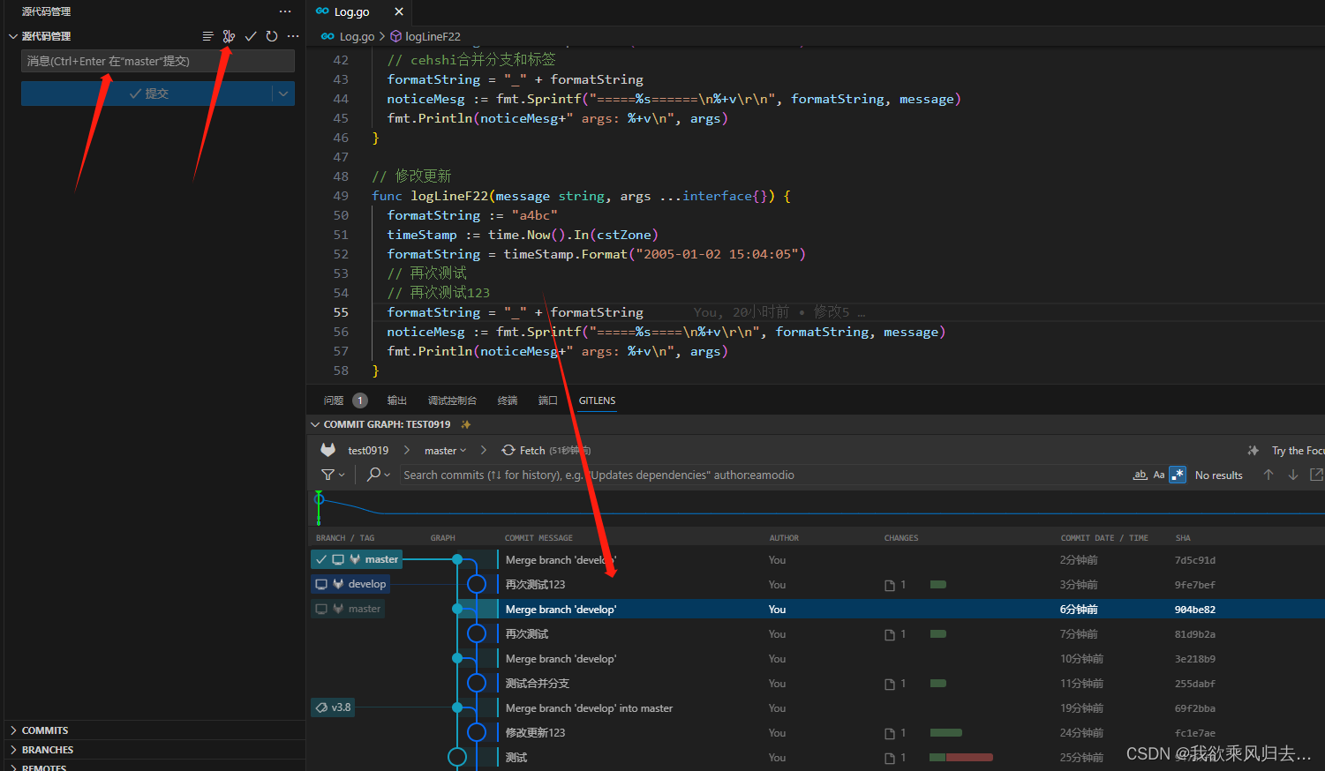Click the view as list icon in source control

207,36
